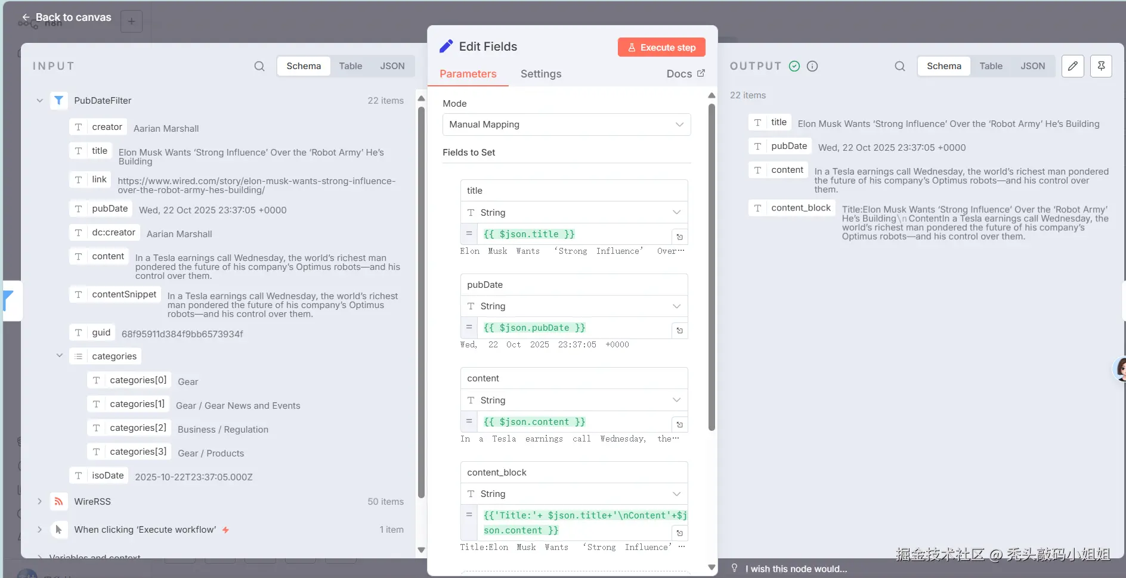Edit the pubDate field name input
Image resolution: width=1126 pixels, height=578 pixels.
(574, 285)
